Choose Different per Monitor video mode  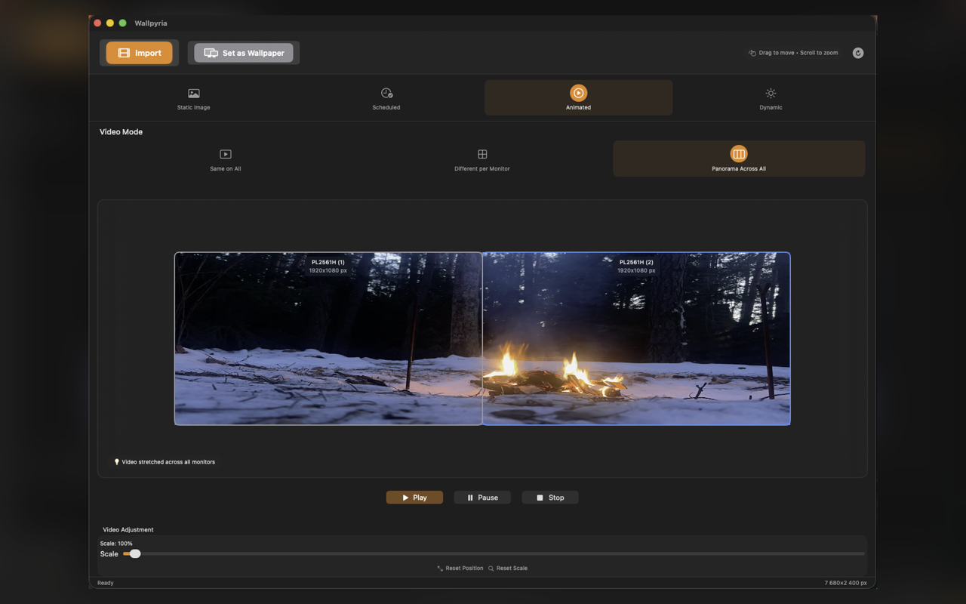point(482,159)
